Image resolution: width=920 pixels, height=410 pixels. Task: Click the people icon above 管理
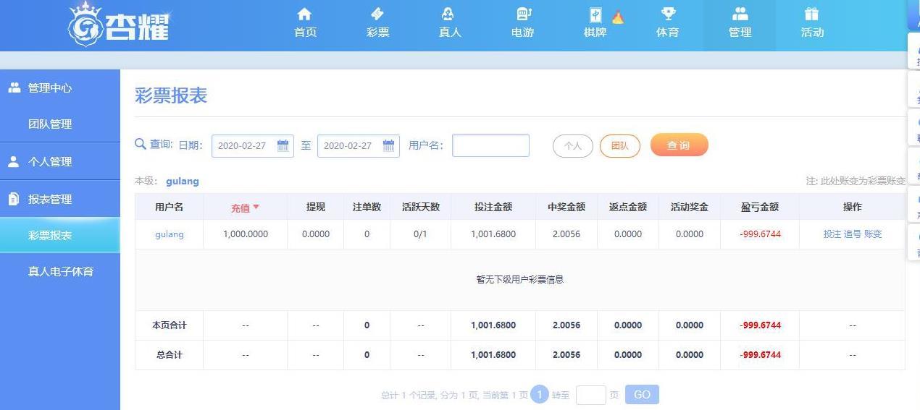[740, 14]
